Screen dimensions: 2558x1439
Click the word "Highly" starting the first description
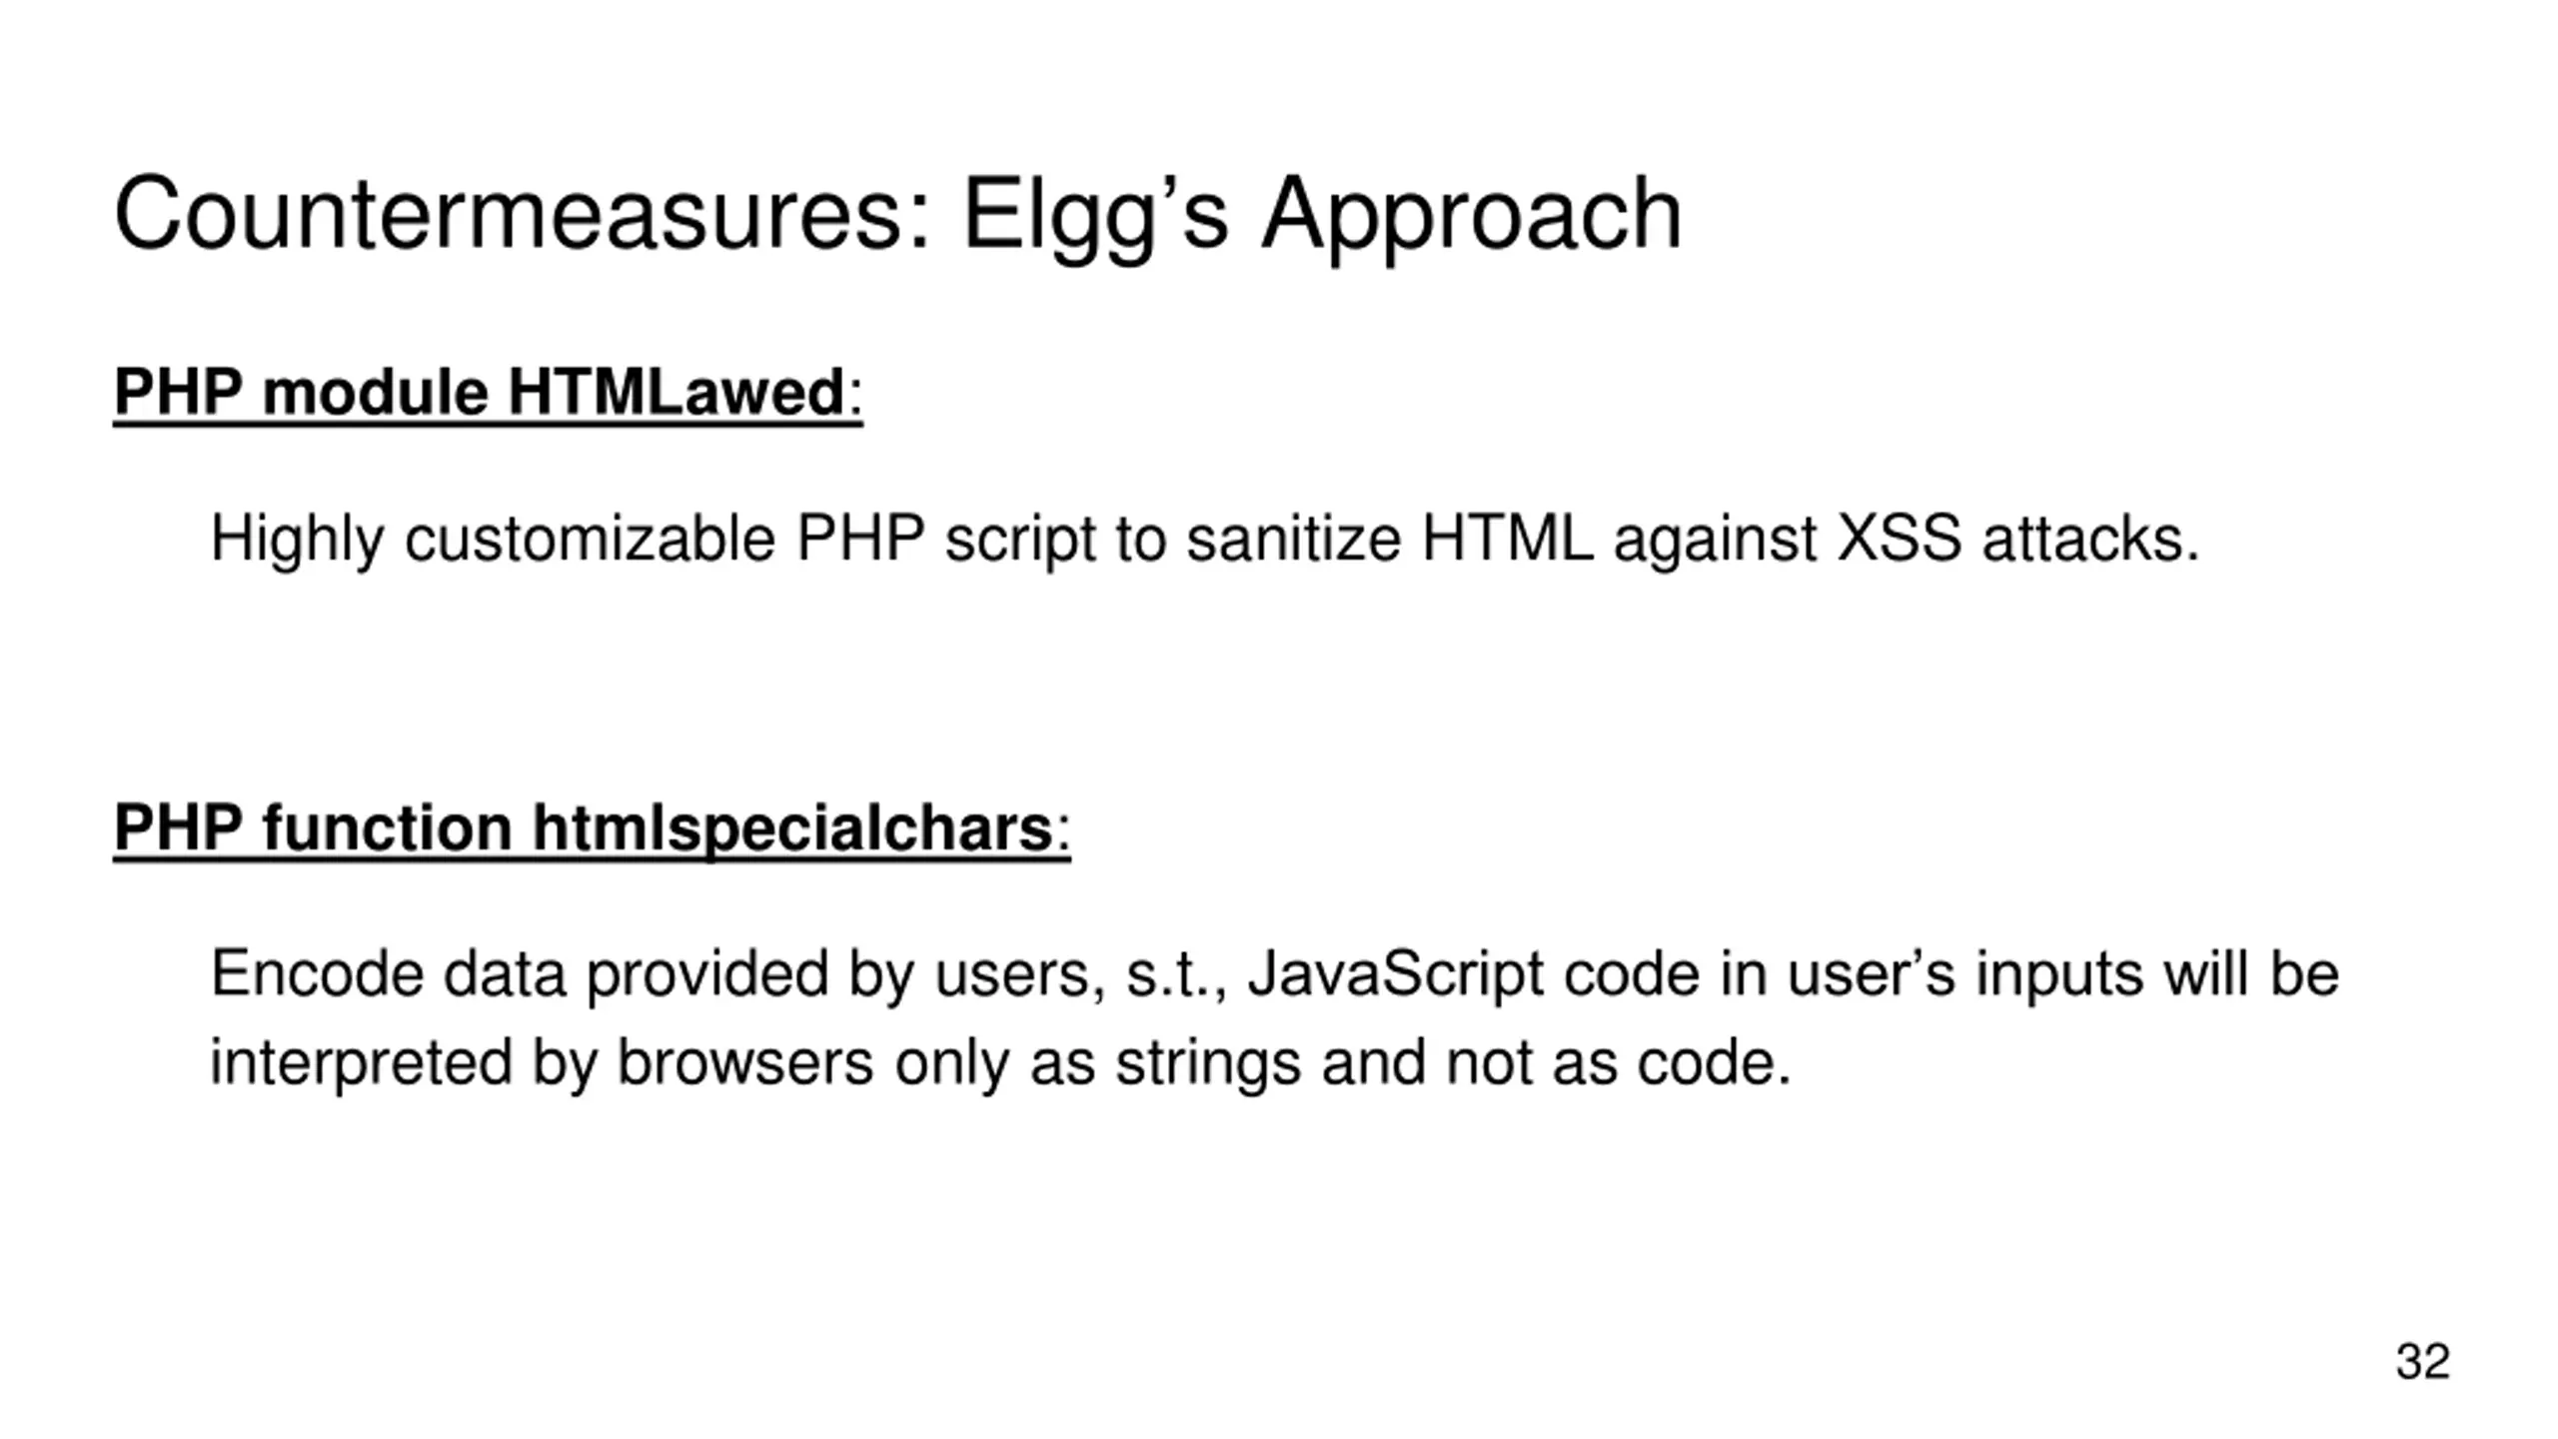coord(297,539)
